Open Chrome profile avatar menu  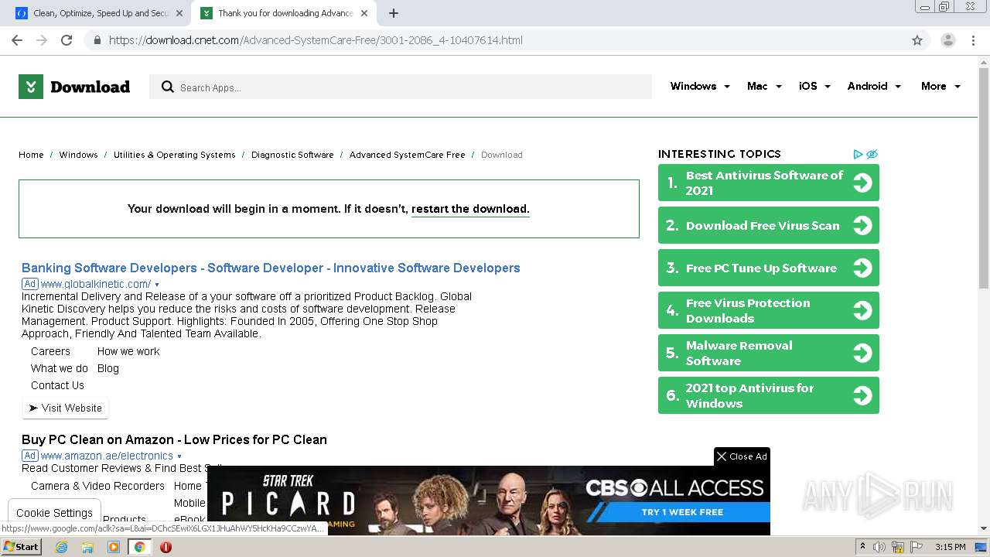pos(947,40)
